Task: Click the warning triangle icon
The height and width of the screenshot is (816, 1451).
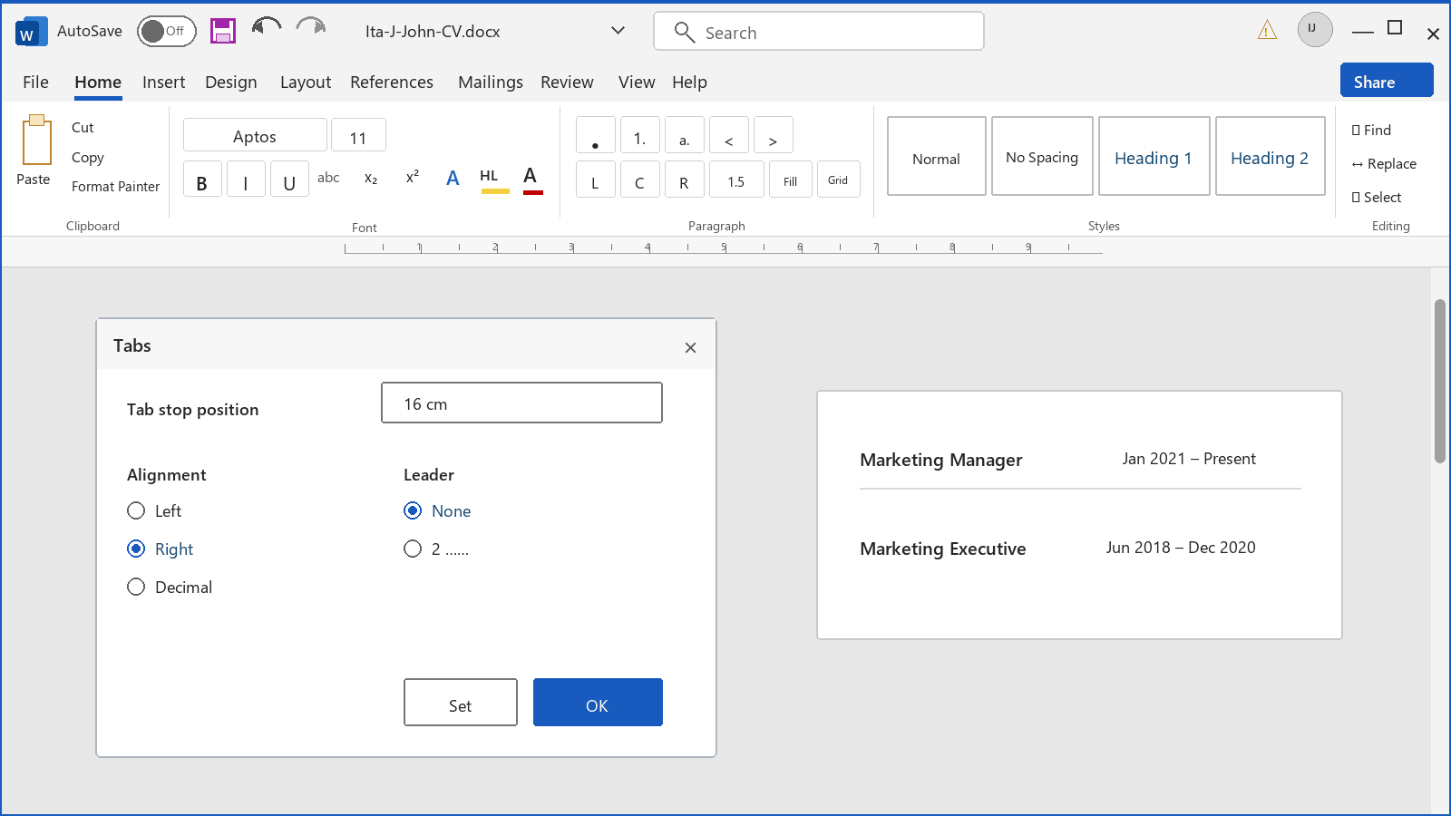Action: pyautogui.click(x=1267, y=31)
